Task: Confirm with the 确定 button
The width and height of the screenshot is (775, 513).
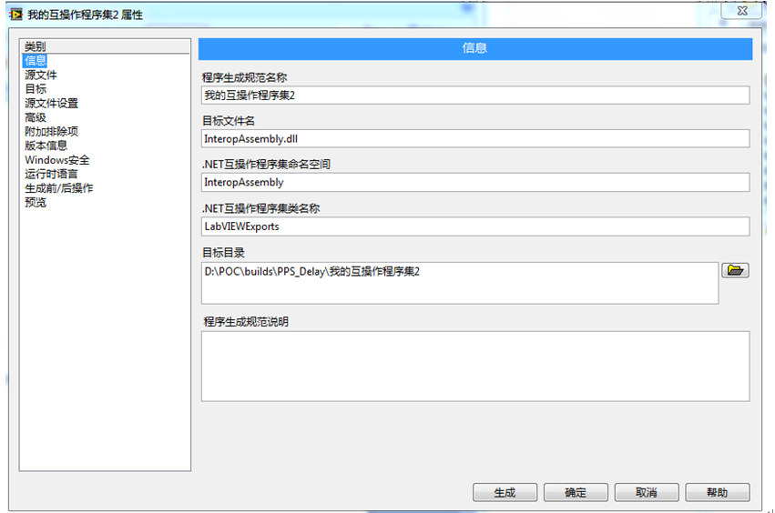Action: pos(576,492)
